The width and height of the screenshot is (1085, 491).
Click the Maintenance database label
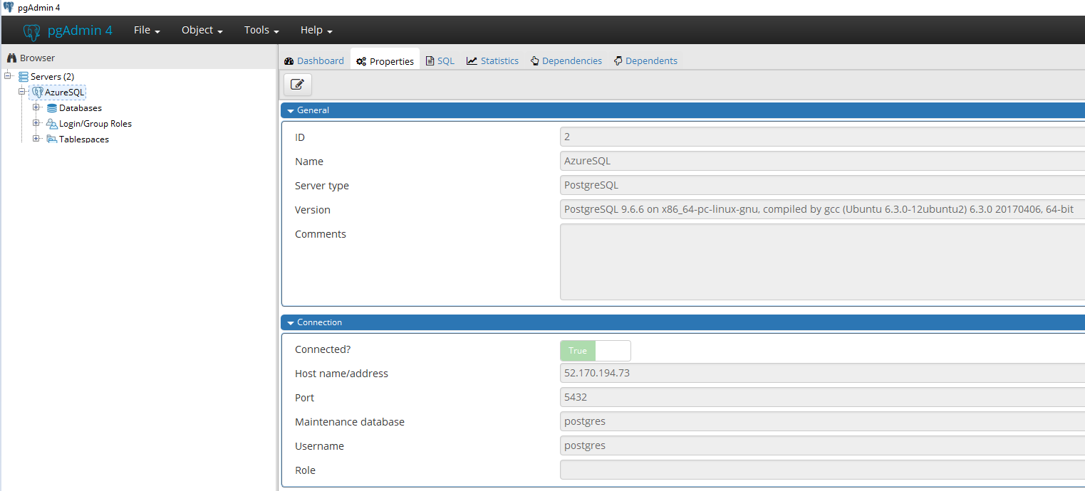(350, 422)
